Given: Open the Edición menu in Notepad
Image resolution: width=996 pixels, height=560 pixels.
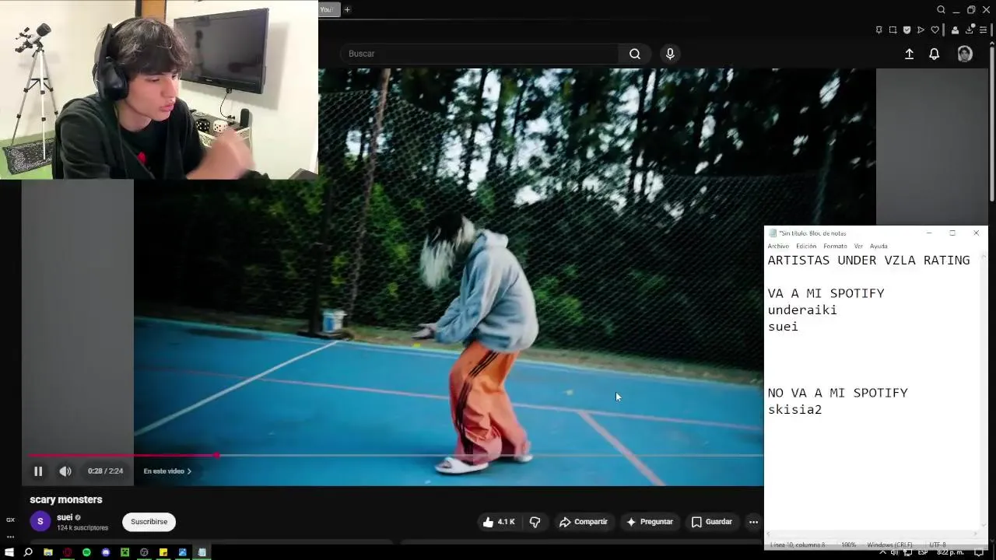Looking at the screenshot, I should pyautogui.click(x=806, y=246).
